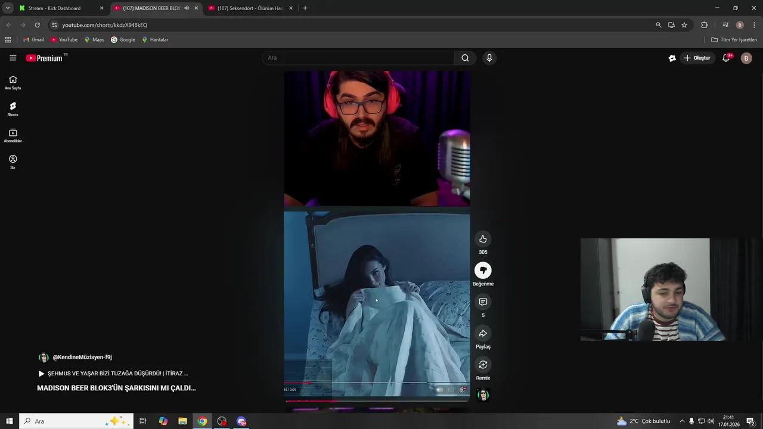Screen dimensions: 763x429
Task: Open Task View on the taskbar
Action: click(143, 421)
